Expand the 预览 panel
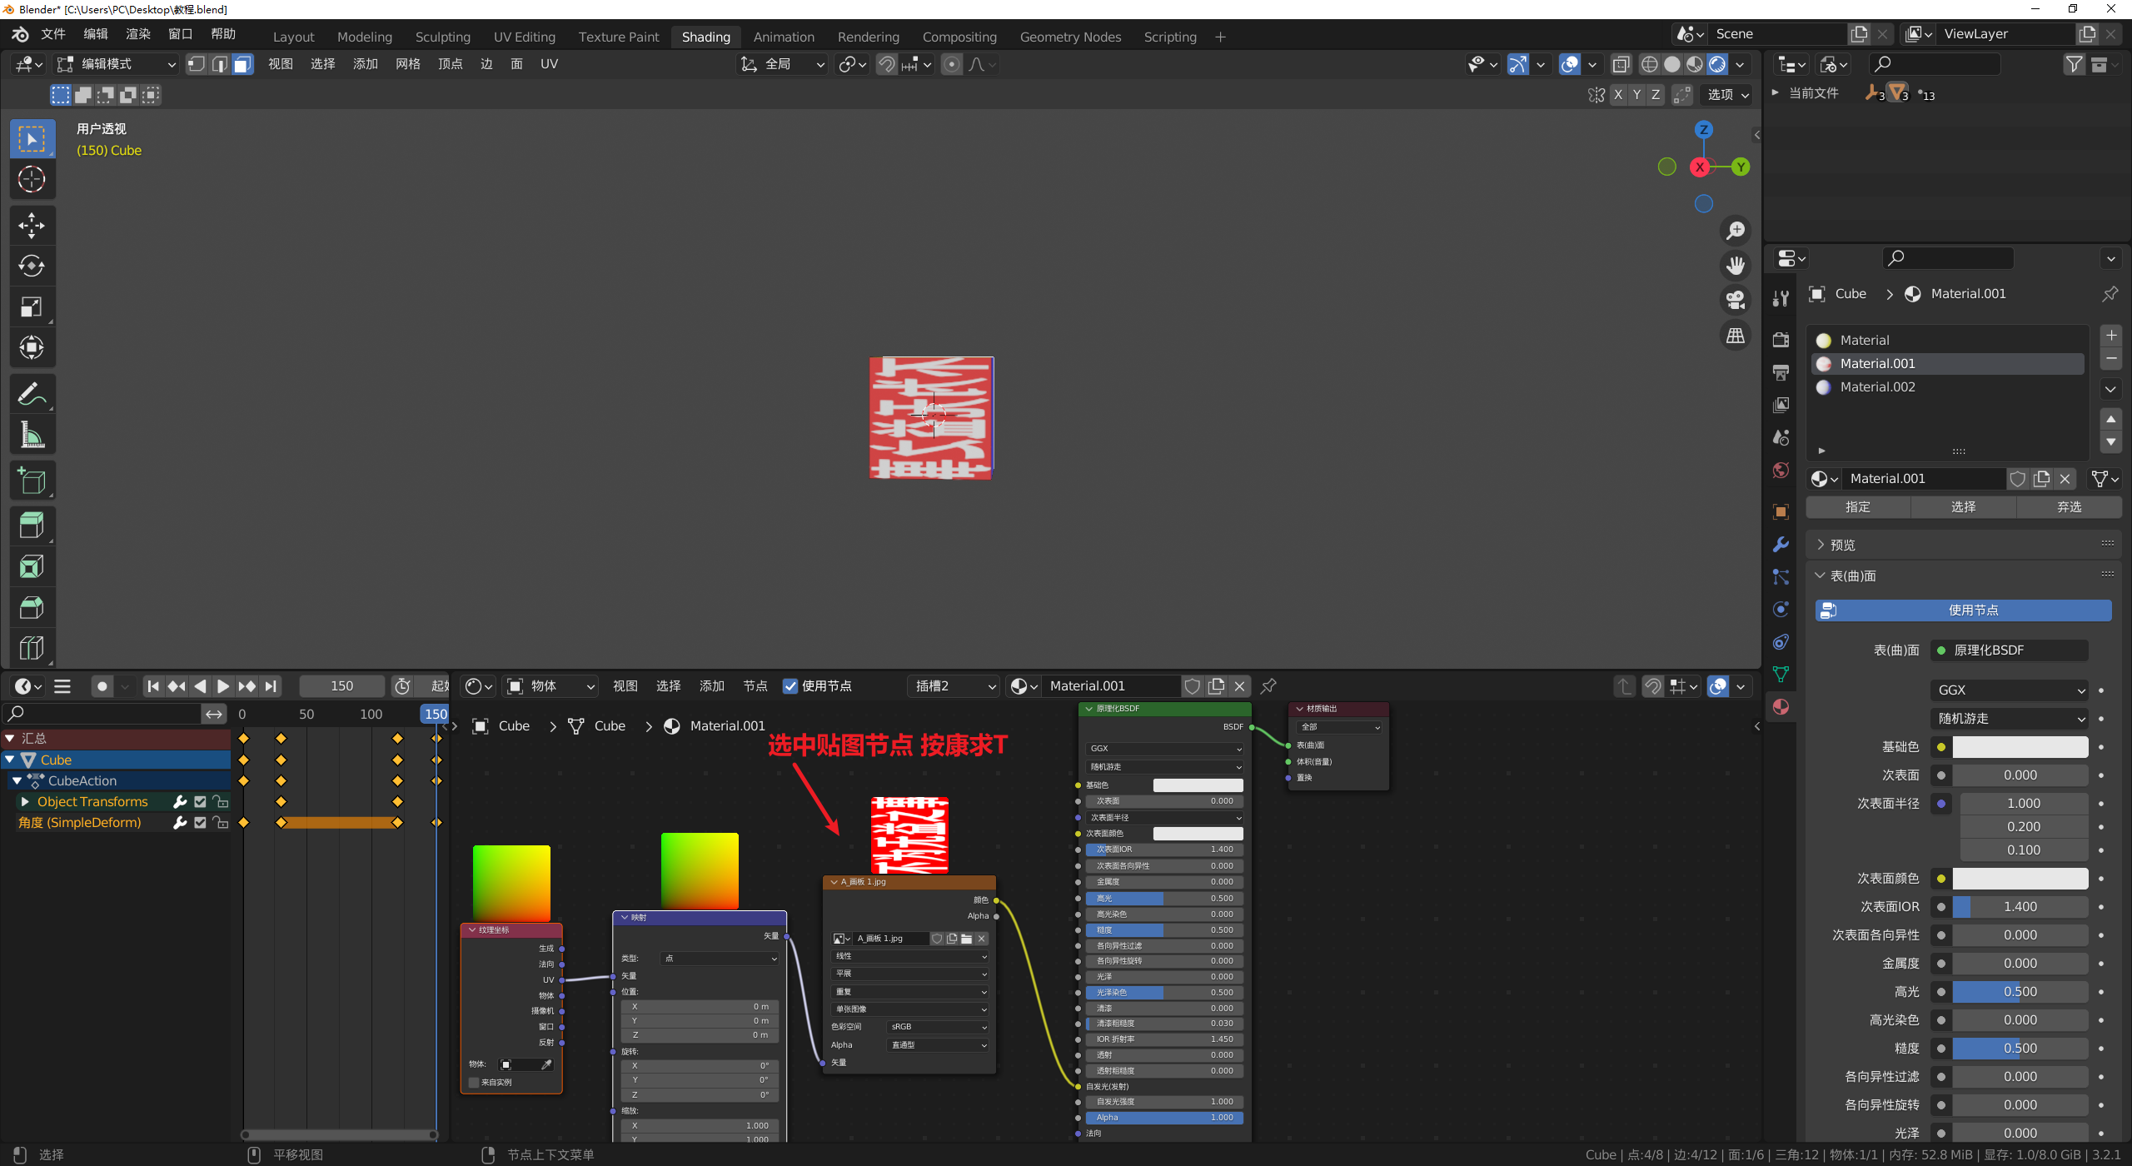The width and height of the screenshot is (2132, 1166). point(1842,545)
